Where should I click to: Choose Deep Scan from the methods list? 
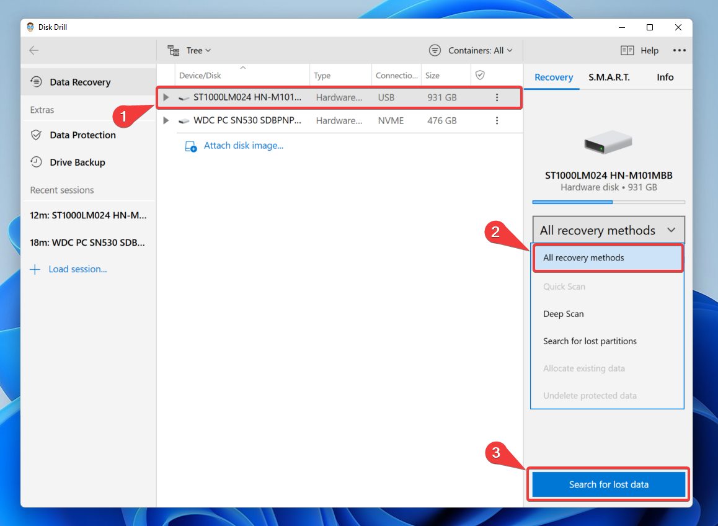click(x=563, y=314)
